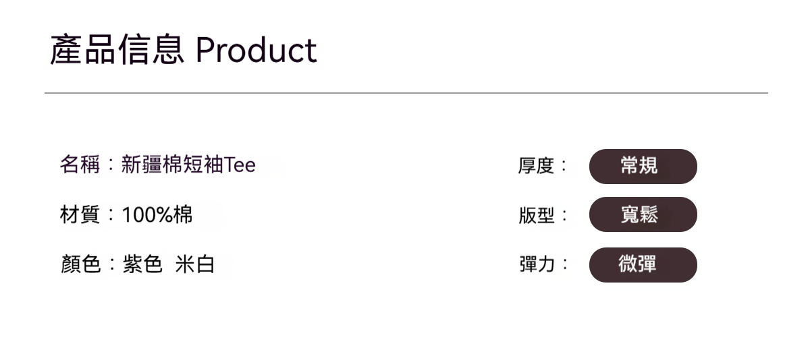Click the 名稱 field label
This screenshot has height=354, width=810.
[80, 165]
